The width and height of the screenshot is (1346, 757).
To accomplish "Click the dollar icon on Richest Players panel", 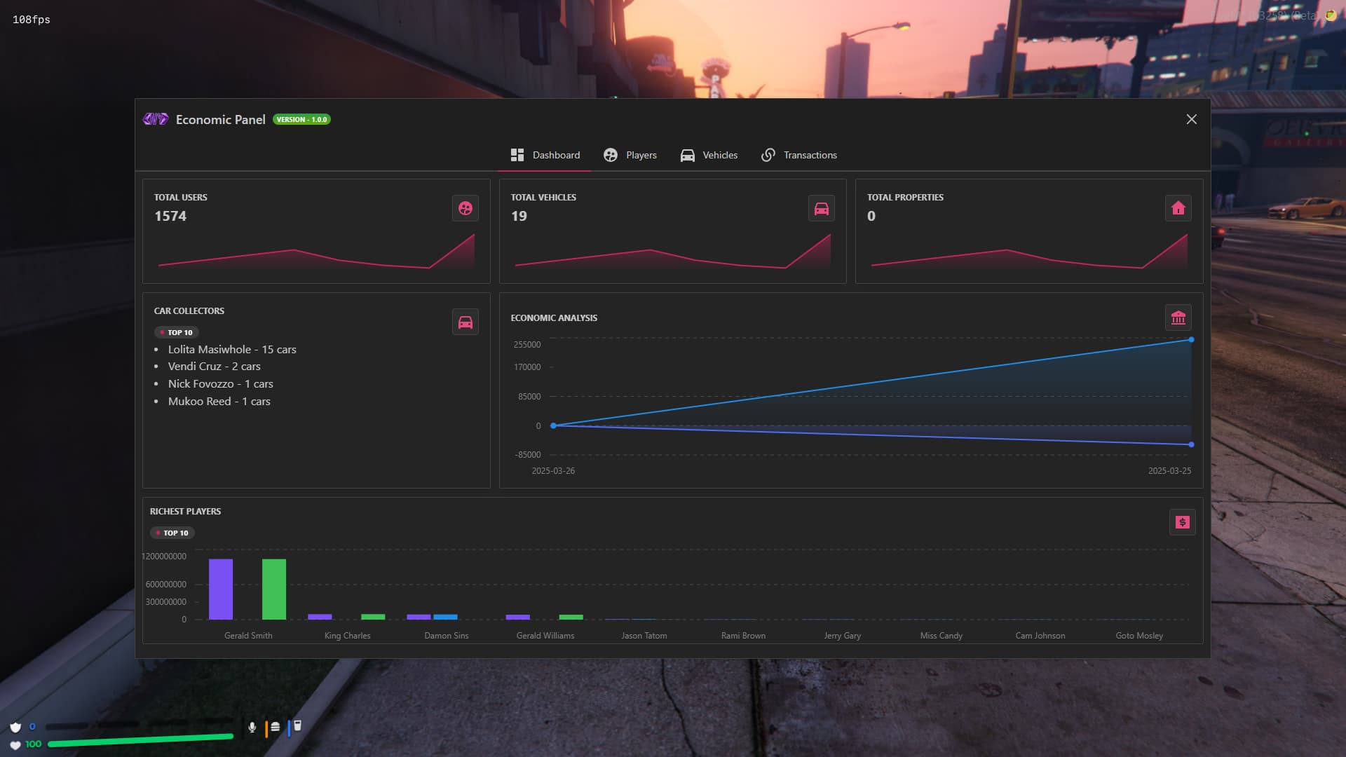I will 1183,522.
